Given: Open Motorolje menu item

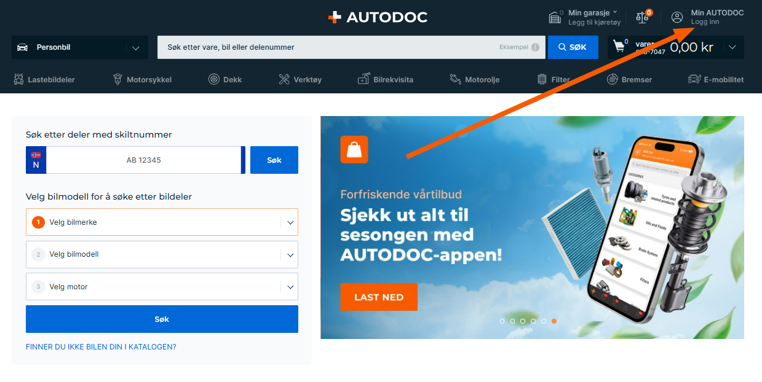Looking at the screenshot, I should [x=474, y=79].
